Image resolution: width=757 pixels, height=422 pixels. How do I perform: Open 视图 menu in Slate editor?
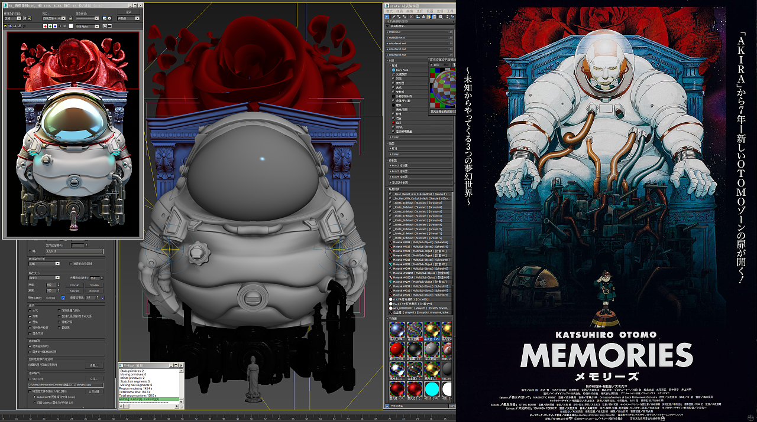pyautogui.click(x=430, y=11)
